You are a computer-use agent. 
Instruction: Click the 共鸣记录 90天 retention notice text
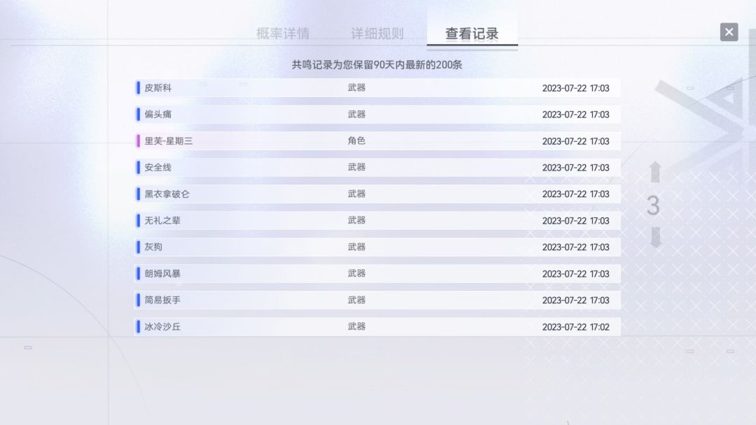point(377,64)
